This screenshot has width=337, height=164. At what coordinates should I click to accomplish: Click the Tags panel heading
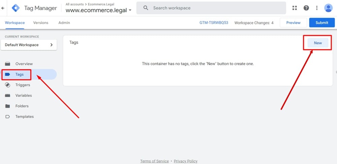(x=74, y=42)
